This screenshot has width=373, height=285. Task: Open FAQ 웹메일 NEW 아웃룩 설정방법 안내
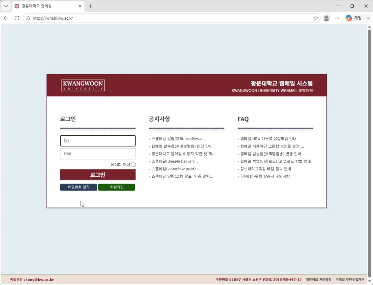(268, 139)
